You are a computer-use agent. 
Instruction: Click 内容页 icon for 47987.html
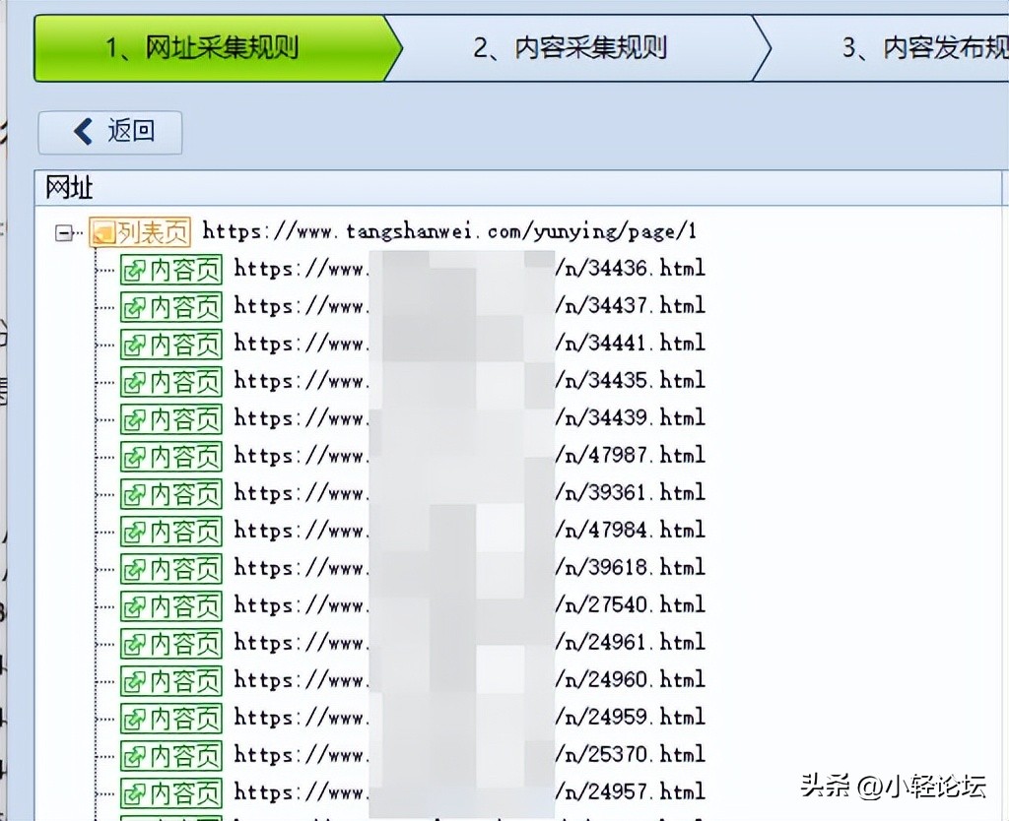[x=171, y=457]
